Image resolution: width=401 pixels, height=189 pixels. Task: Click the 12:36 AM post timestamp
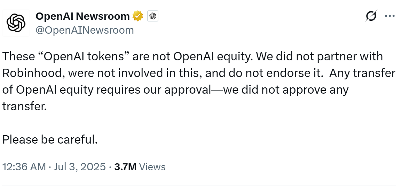click(x=24, y=167)
